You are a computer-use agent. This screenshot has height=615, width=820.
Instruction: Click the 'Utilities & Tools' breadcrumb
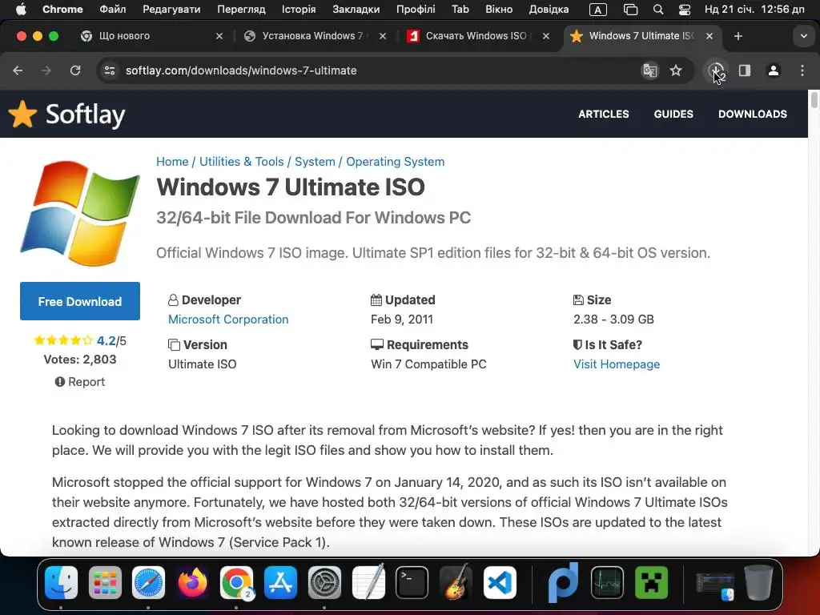click(x=242, y=162)
